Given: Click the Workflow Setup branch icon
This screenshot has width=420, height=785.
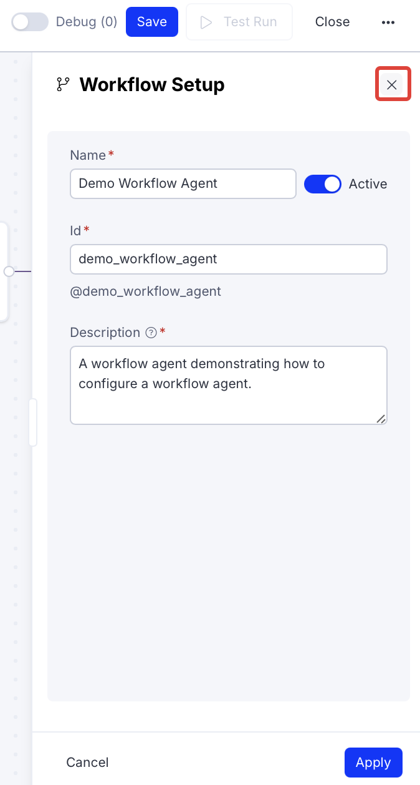Looking at the screenshot, I should click(63, 85).
